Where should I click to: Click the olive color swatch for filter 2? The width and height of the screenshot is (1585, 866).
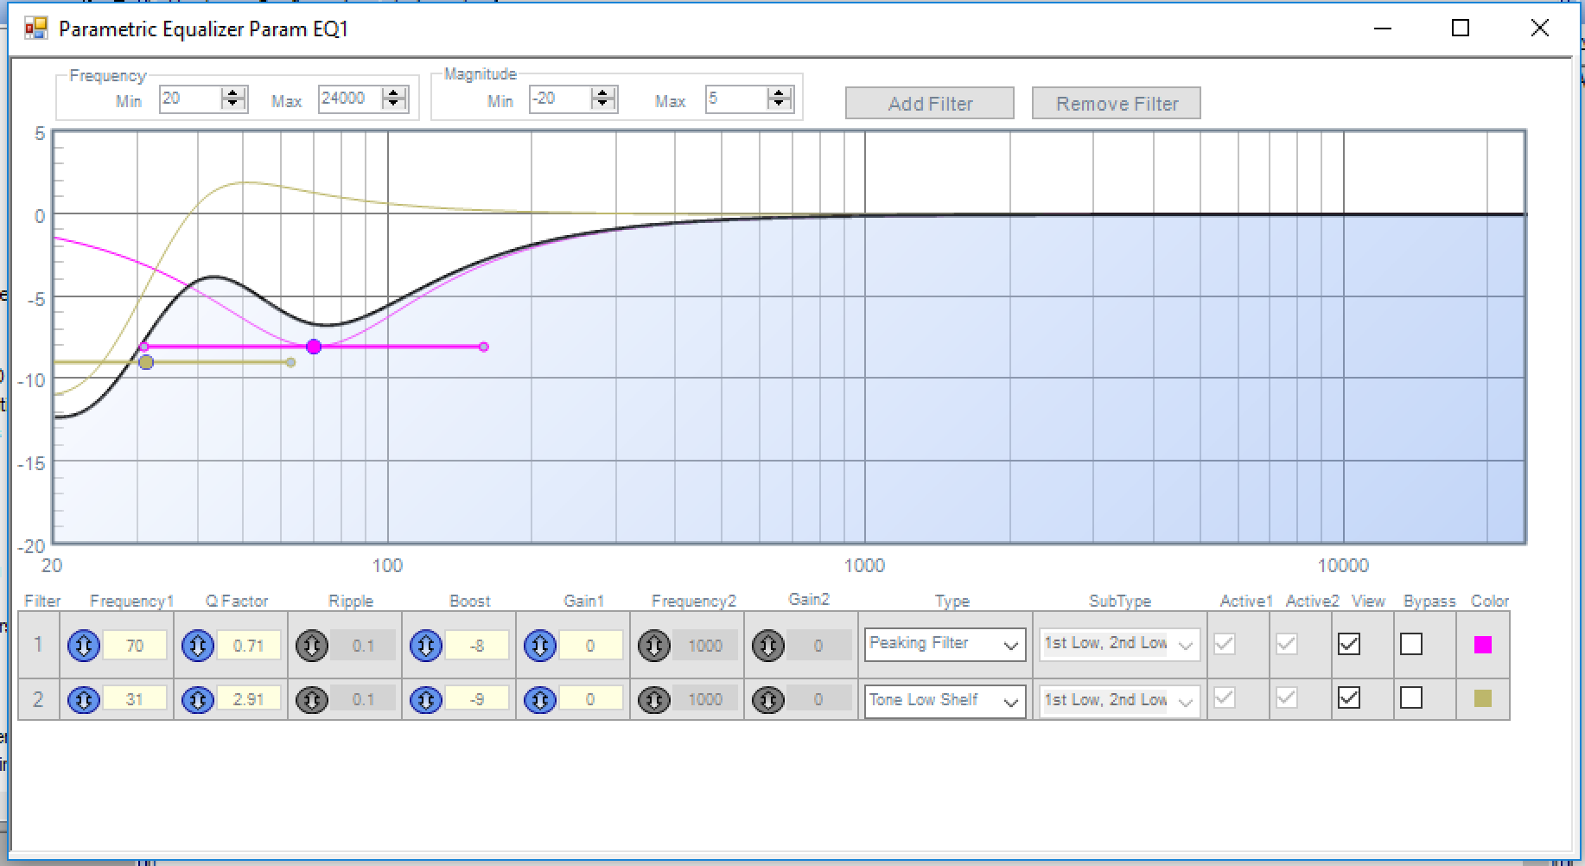coord(1483,698)
